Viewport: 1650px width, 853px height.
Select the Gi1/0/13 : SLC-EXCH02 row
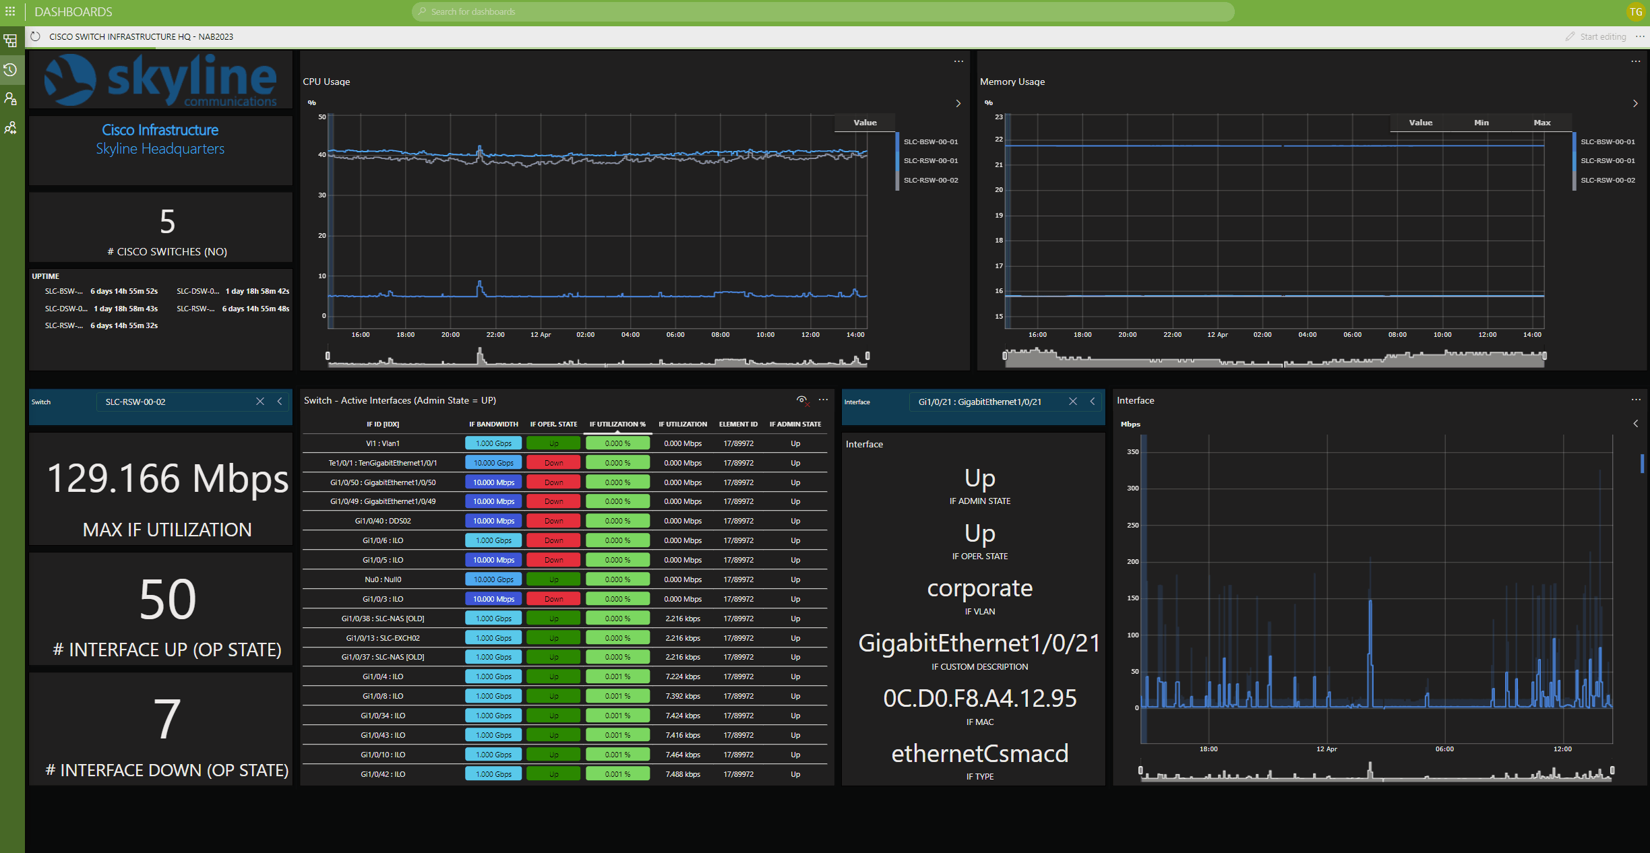(565, 638)
